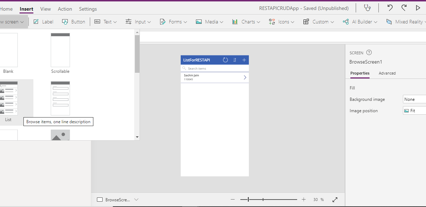426x207 pixels.
Task: Open the BrowseScreen selector at the bottom
Action: 118,200
